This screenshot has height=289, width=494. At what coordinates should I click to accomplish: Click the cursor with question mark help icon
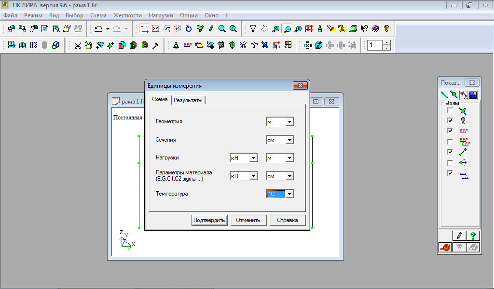364,29
